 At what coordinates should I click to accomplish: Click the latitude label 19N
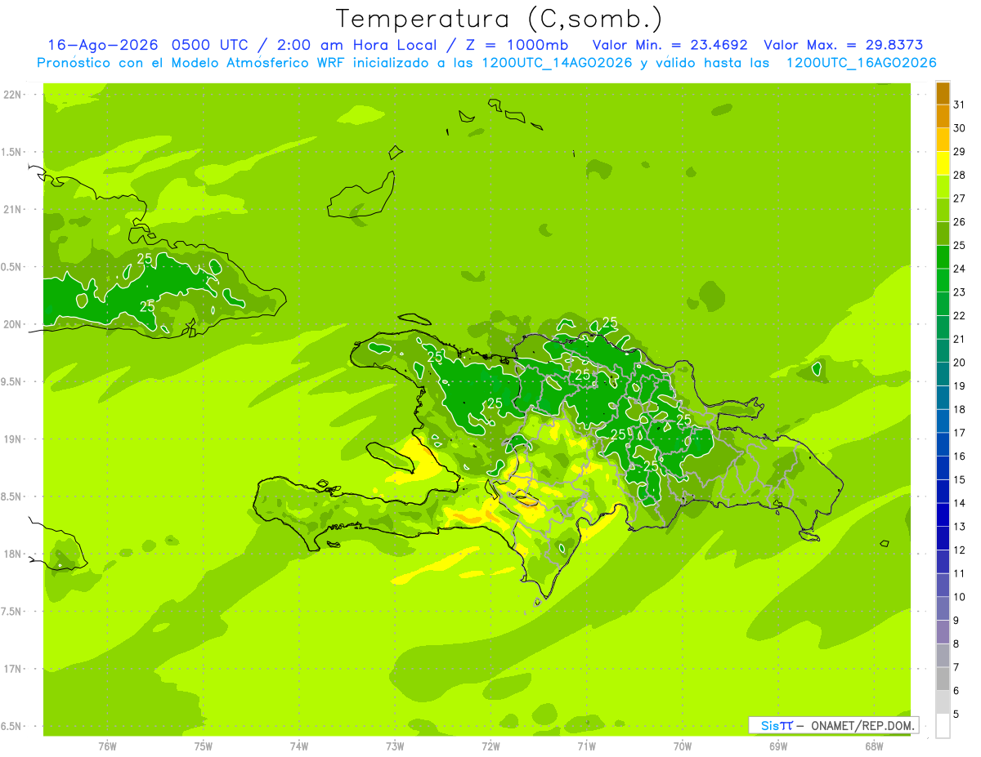click(14, 439)
